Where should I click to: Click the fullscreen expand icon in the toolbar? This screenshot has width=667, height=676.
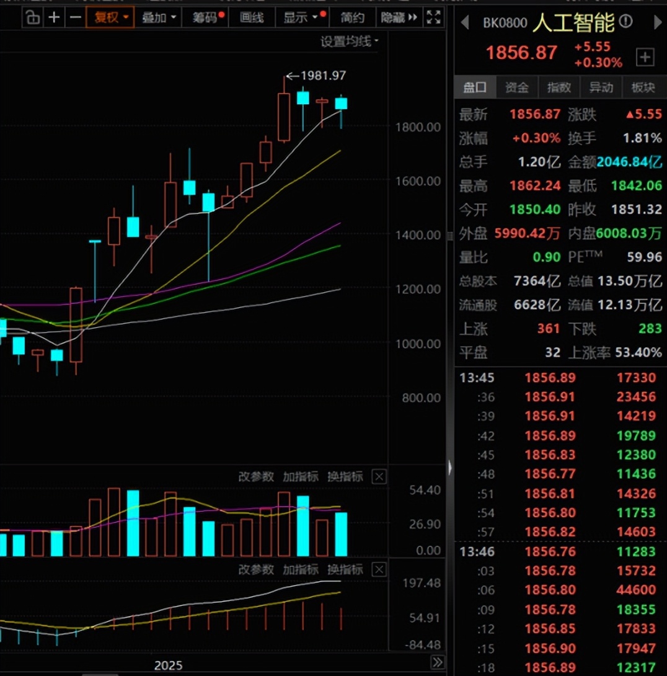[x=435, y=17]
